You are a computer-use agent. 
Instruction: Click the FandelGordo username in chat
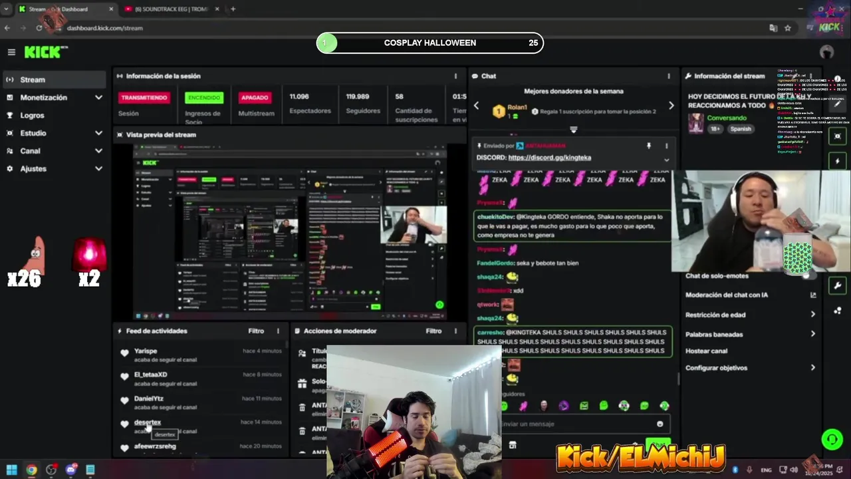[497, 263]
